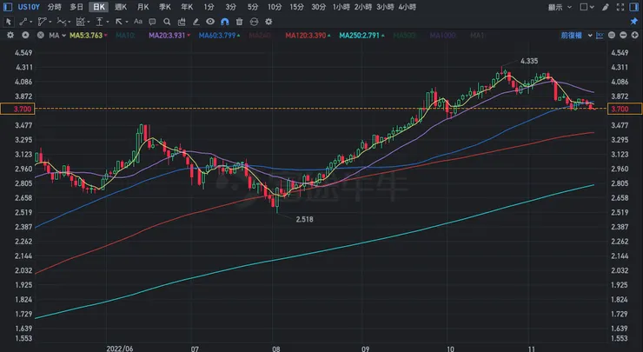Image resolution: width=643 pixels, height=352 pixels.
Task: Click the US10Y symbol name
Action: point(29,7)
